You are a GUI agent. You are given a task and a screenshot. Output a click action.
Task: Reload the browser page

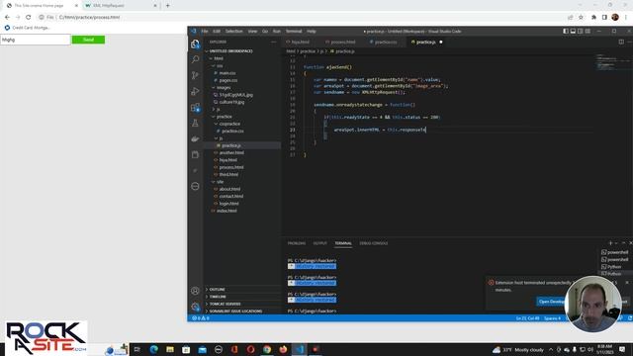pos(29,17)
